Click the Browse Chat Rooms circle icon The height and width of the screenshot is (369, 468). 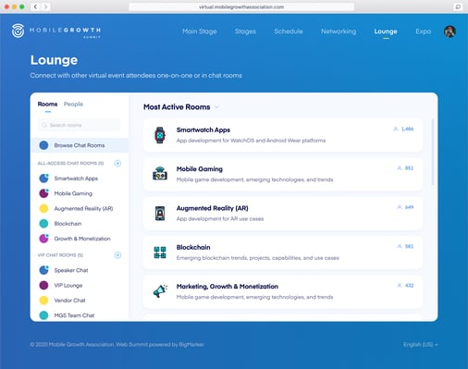click(x=43, y=145)
